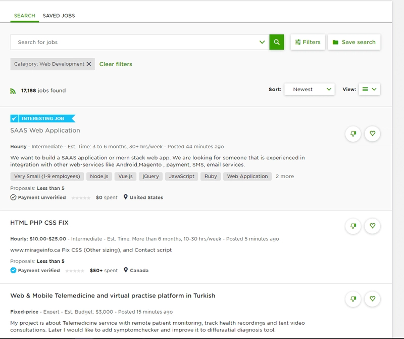
Task: Click the 'Posted 44 minutes ago' text
Action: tap(195, 147)
